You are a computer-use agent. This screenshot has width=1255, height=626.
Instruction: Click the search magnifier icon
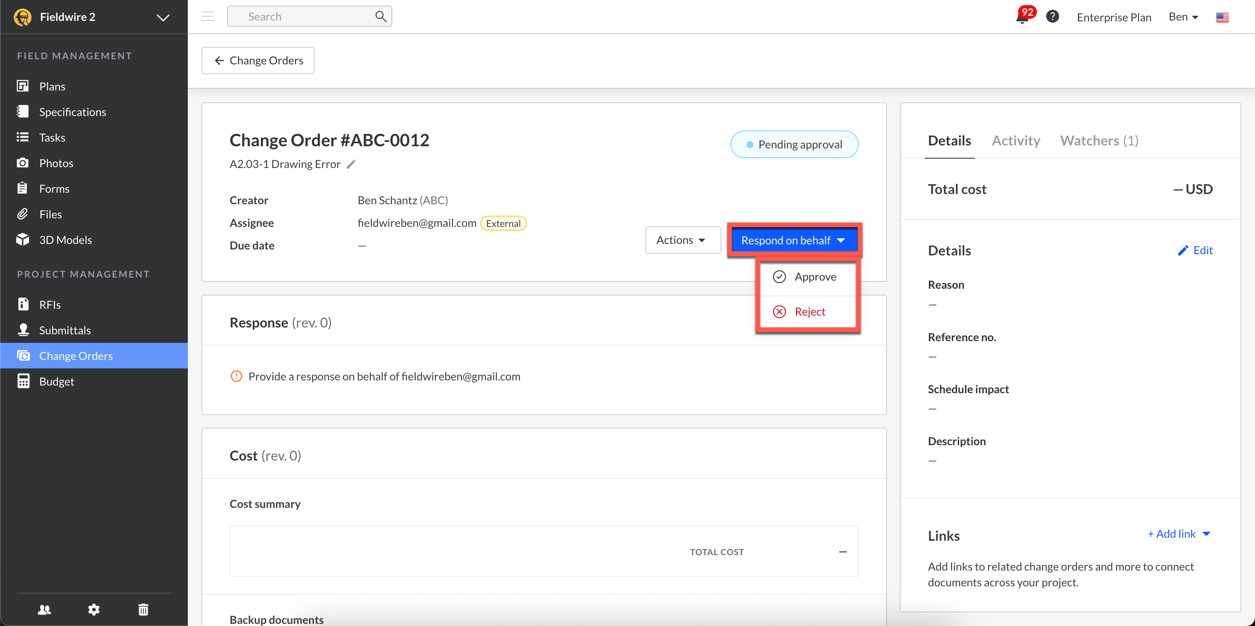380,17
